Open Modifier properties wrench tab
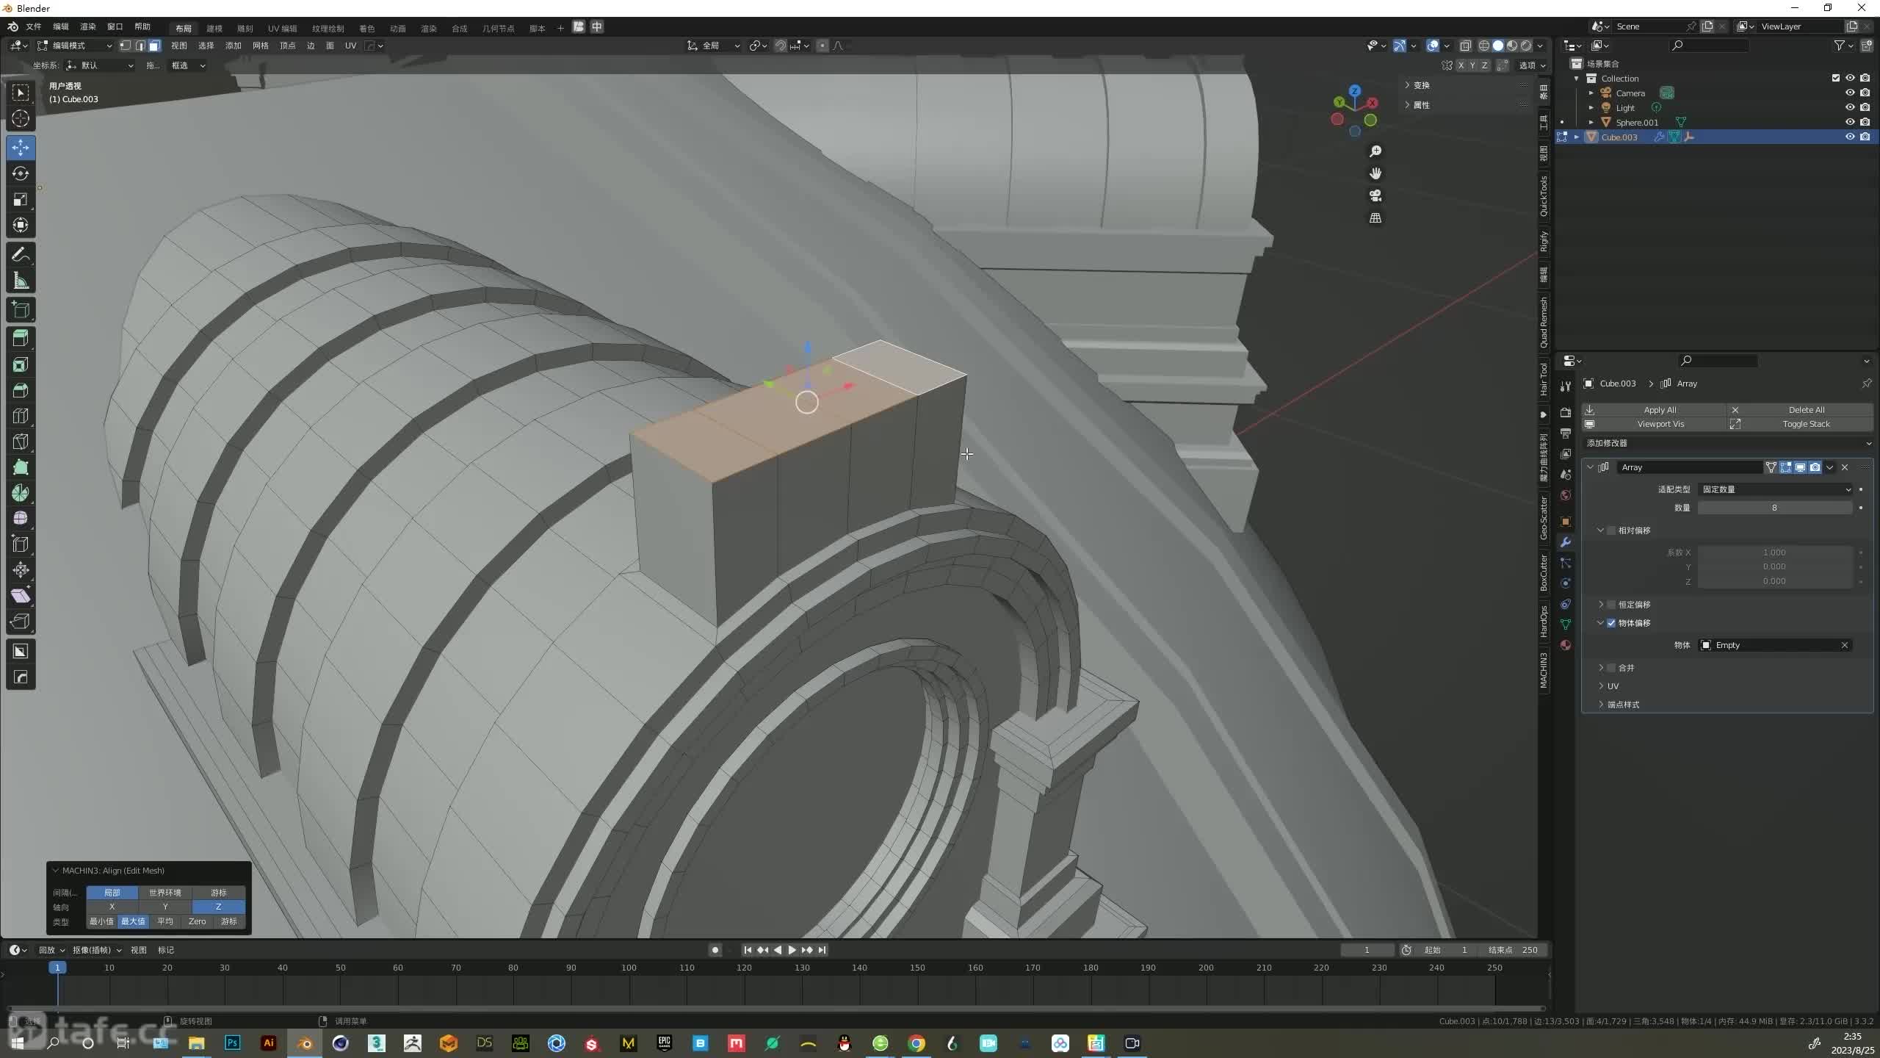 tap(1566, 542)
